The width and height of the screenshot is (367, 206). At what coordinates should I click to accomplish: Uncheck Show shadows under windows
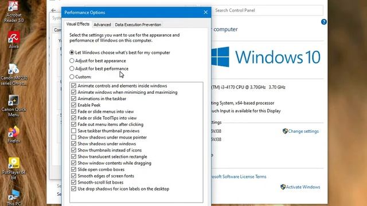click(x=74, y=144)
